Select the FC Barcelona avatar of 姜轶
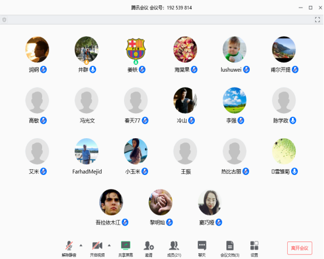The height and width of the screenshot is (259, 324). click(136, 50)
